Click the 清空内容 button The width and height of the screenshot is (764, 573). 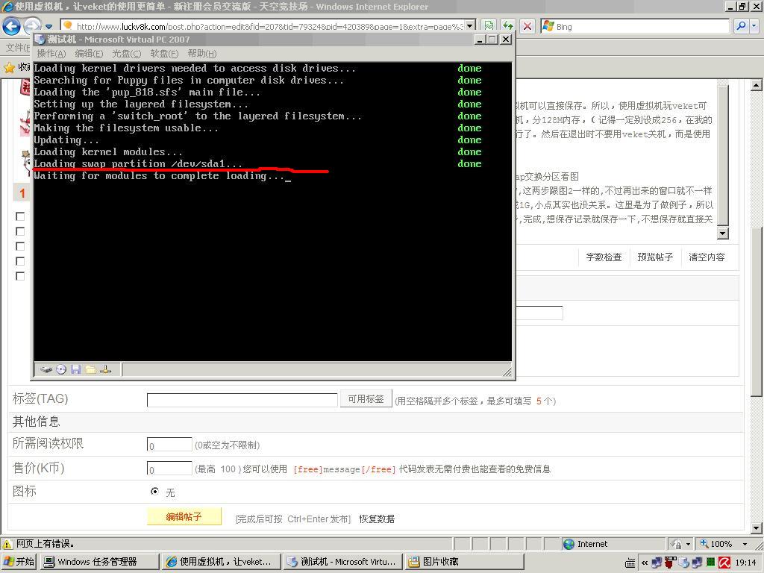[707, 257]
